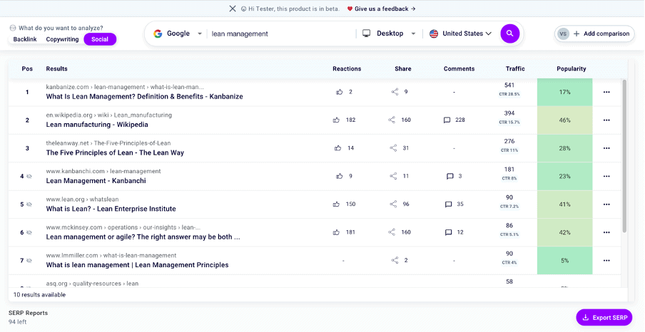Click the thumbs-up icon in the McKinsey row
The height and width of the screenshot is (332, 645).
[x=337, y=232]
